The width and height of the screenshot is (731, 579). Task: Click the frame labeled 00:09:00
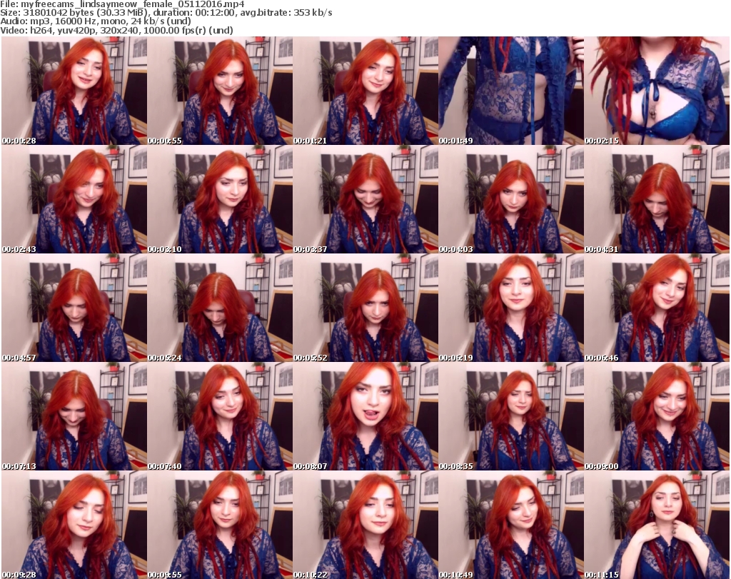tap(657, 416)
